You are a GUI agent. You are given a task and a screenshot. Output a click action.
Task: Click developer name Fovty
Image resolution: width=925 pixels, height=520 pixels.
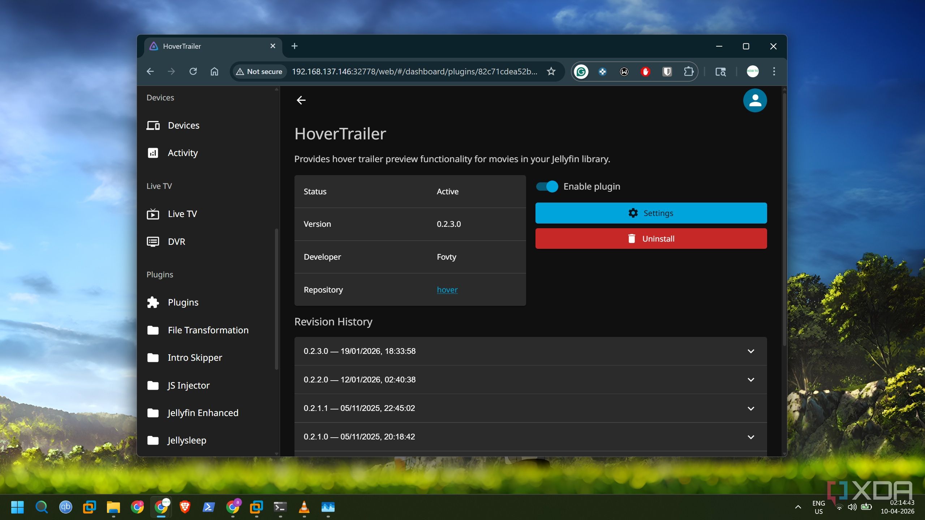tap(446, 257)
